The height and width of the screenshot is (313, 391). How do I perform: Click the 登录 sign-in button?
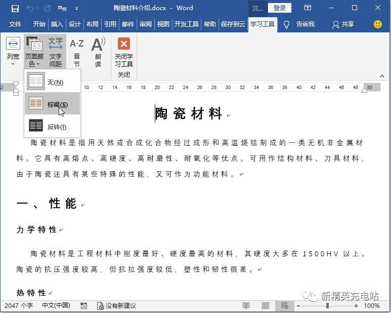[x=280, y=8]
